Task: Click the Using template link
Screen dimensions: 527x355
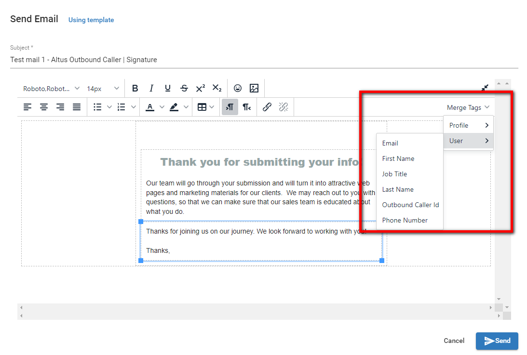Action: (x=91, y=20)
